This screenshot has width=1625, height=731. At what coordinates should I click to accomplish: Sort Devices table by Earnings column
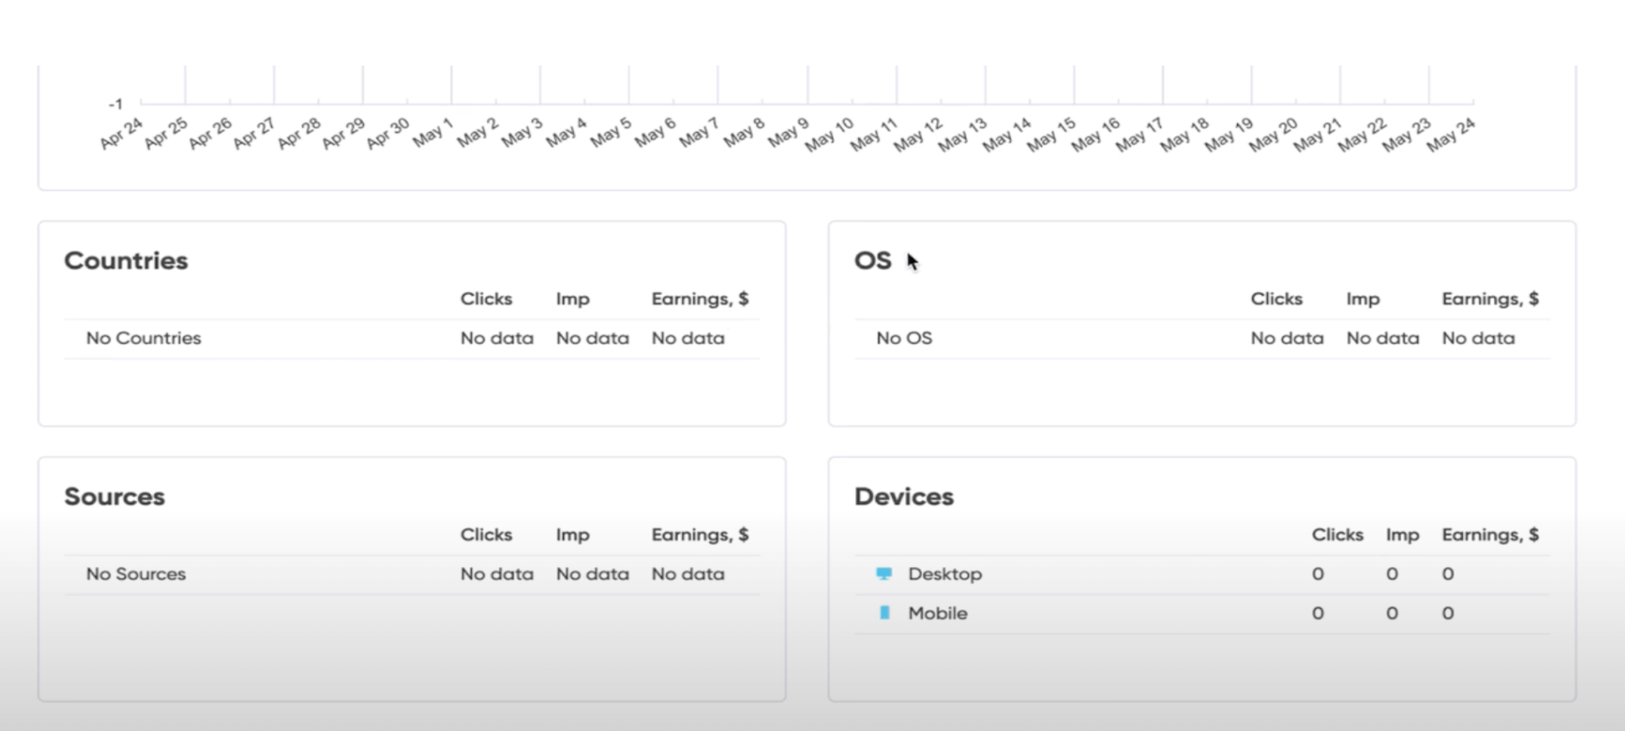point(1490,535)
